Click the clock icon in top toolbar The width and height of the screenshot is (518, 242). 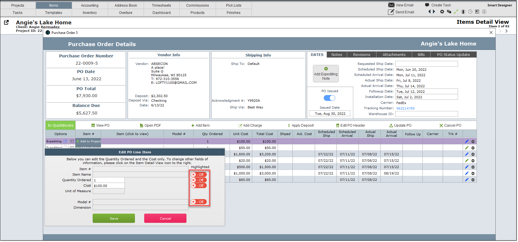pyautogui.click(x=470, y=12)
